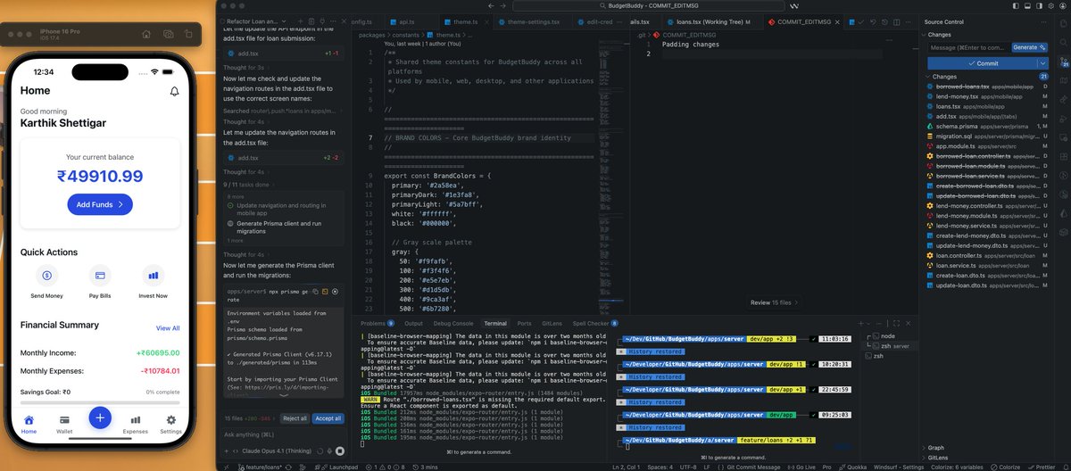Screen dimensions: 1071x471
Task: Select the node terminal session
Action: coord(887,335)
